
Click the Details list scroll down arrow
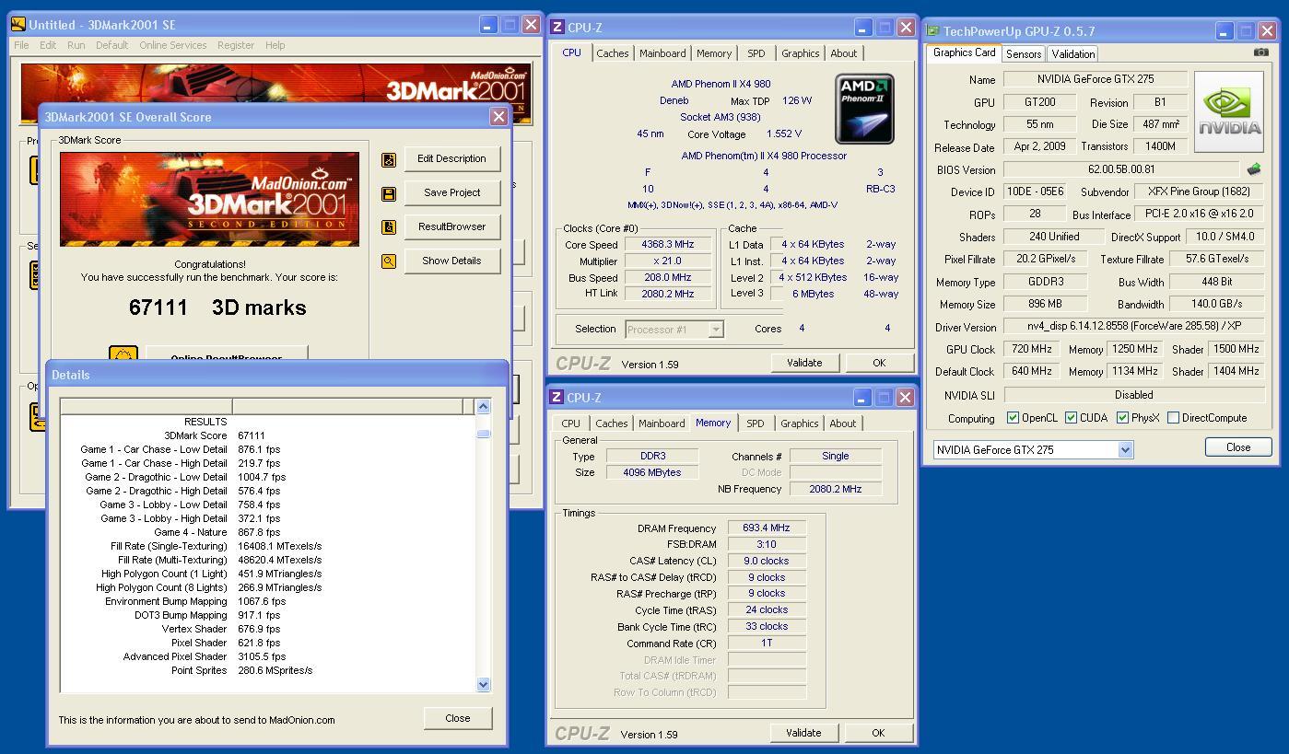pos(483,684)
